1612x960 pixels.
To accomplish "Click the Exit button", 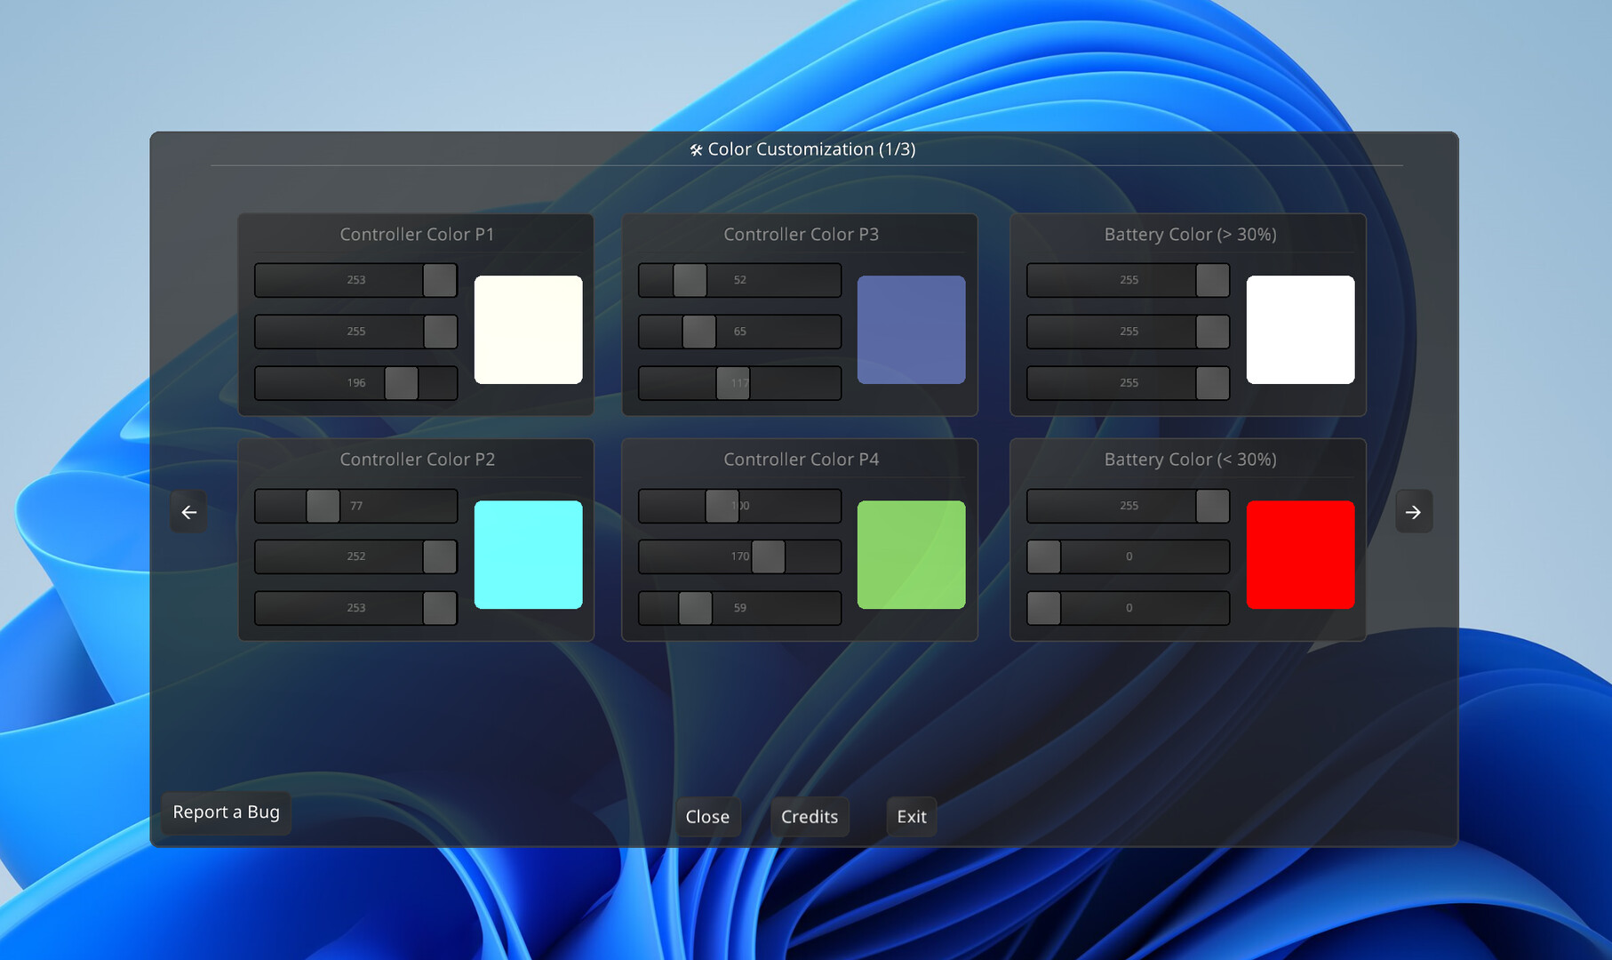I will point(910,816).
